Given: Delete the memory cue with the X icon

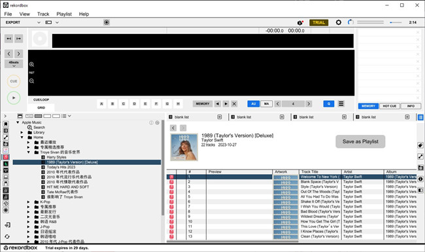Looking at the screenshot, I should click(234, 103).
